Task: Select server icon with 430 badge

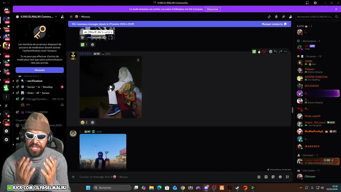Action: [x=6, y=37]
